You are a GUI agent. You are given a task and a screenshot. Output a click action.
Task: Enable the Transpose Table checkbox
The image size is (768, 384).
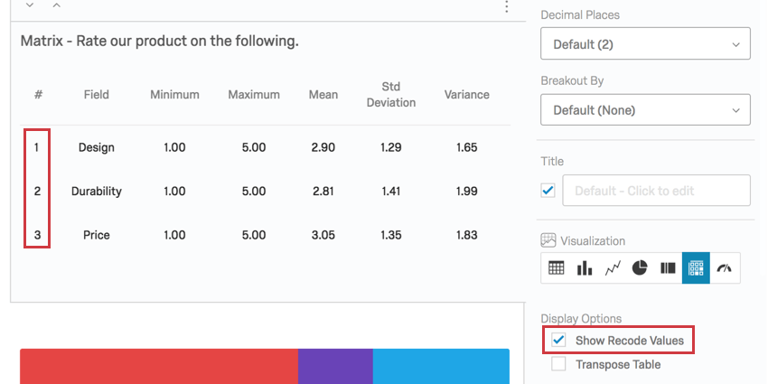coord(558,364)
